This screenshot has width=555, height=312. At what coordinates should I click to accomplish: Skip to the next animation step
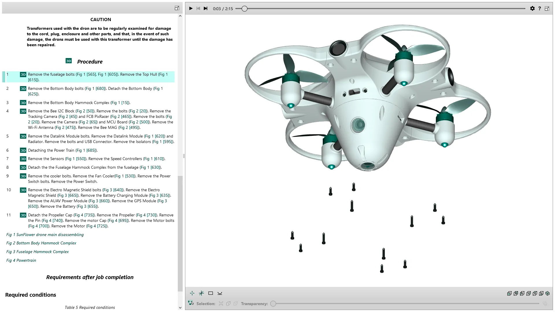(206, 8)
